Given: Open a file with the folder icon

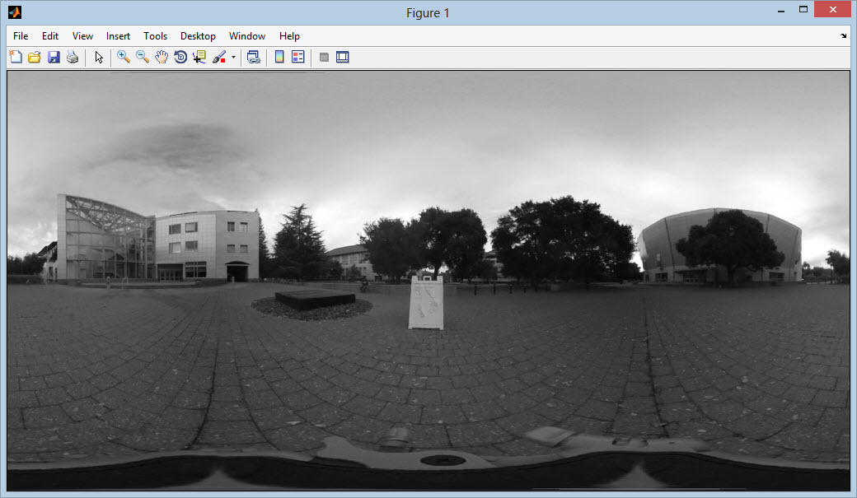Looking at the screenshot, I should pyautogui.click(x=35, y=57).
